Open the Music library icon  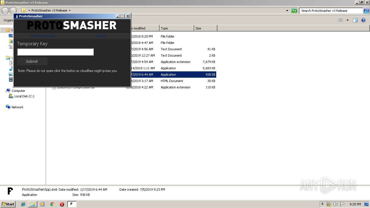[11, 69]
